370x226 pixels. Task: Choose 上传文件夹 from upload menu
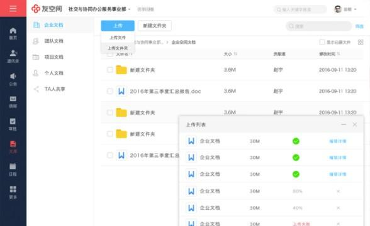coord(118,48)
